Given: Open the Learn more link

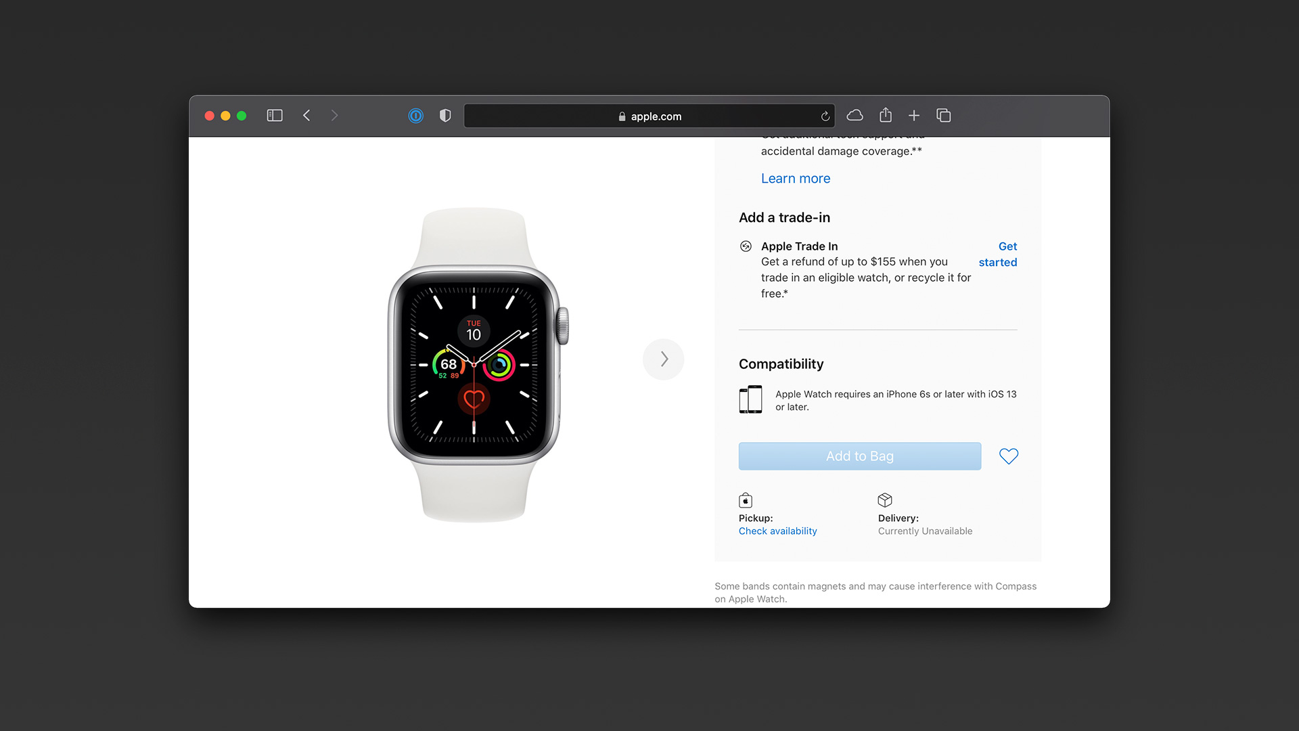Looking at the screenshot, I should click(795, 179).
